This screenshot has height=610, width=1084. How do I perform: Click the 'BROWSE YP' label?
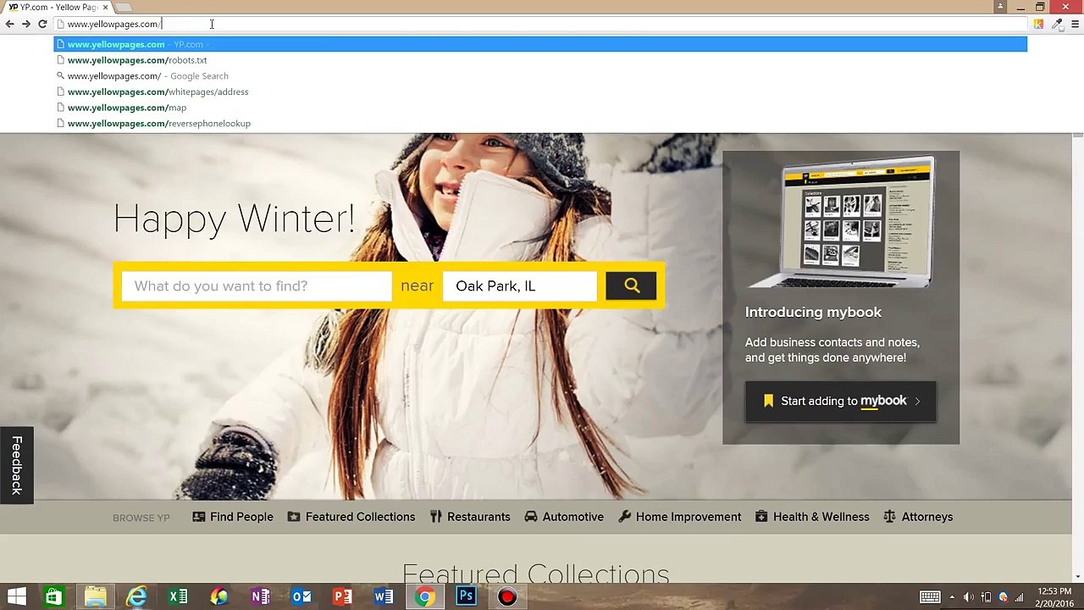[141, 518]
